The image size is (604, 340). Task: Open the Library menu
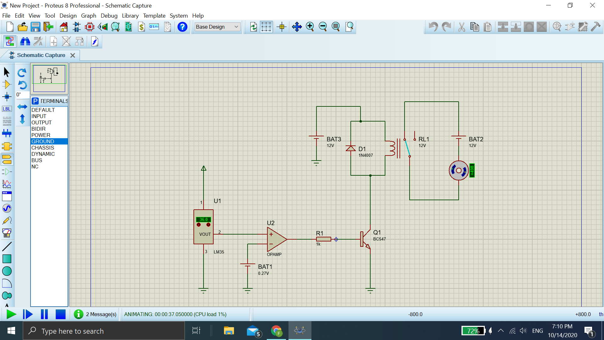click(130, 15)
